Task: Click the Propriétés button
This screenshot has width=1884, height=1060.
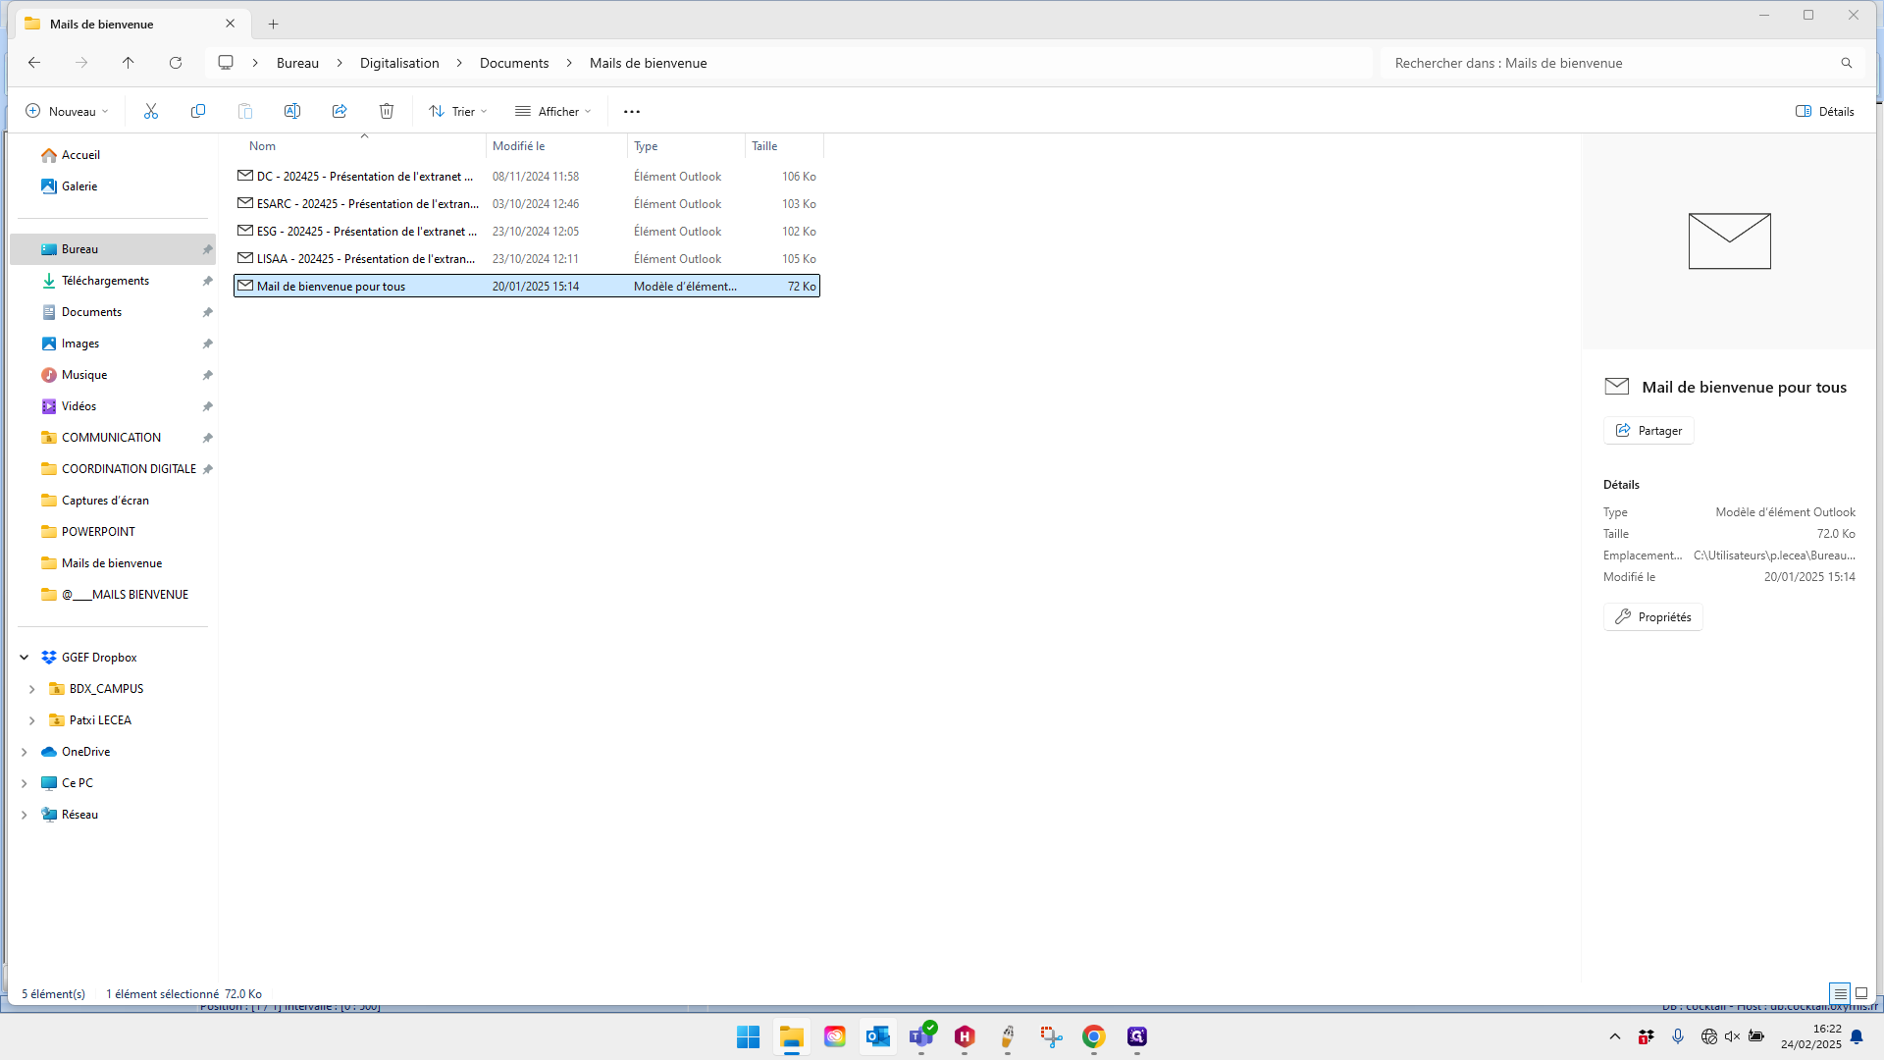Action: tap(1653, 617)
